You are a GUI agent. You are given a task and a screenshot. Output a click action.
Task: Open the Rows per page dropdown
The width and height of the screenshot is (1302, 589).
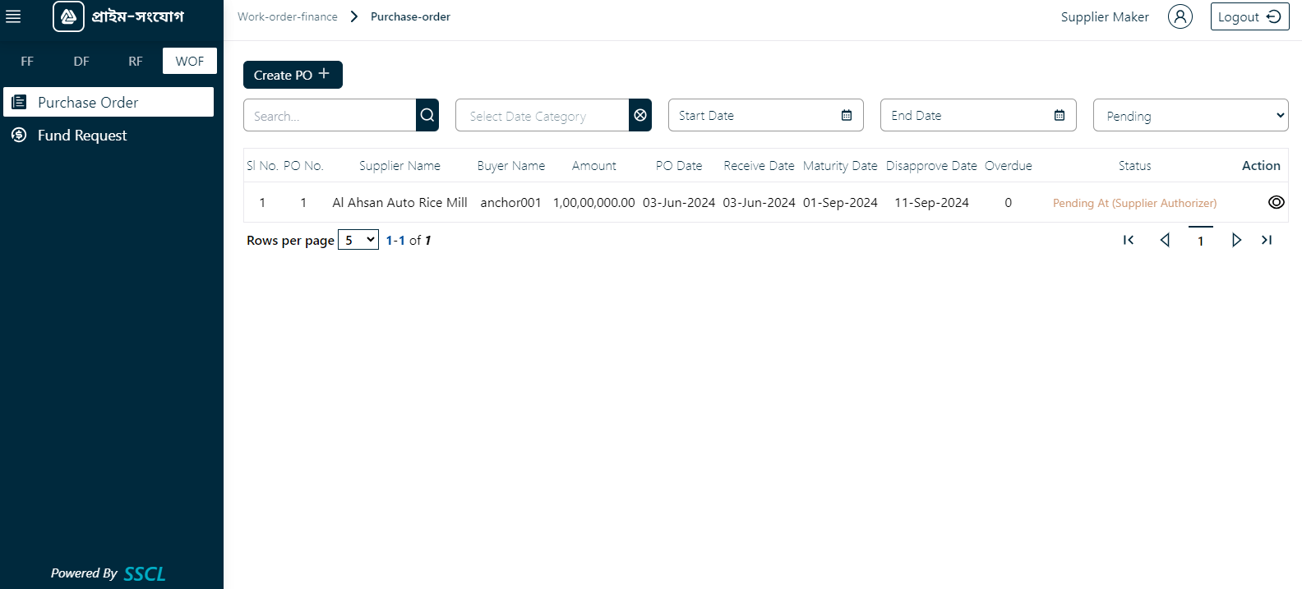point(358,240)
